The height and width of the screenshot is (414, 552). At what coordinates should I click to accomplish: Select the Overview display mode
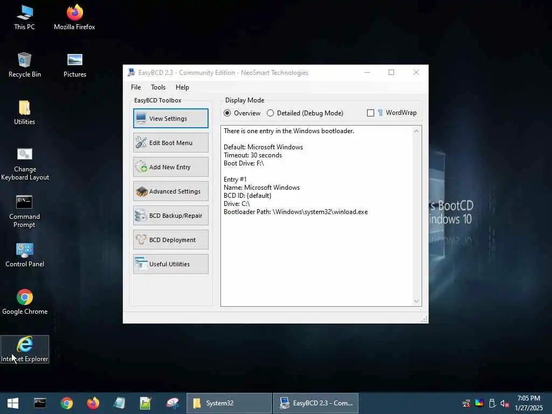tap(242, 113)
